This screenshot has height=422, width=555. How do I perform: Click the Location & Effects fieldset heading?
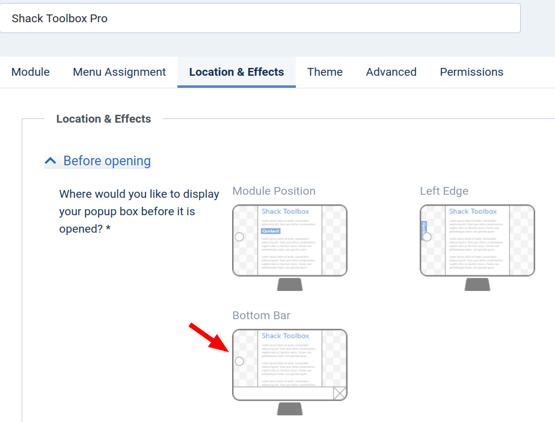coord(103,119)
